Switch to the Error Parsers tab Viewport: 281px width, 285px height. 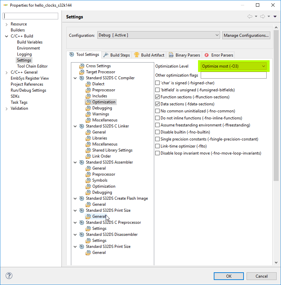coord(219,55)
